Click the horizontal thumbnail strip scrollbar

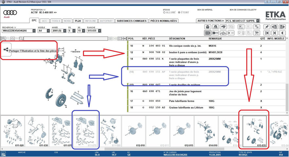(164, 149)
